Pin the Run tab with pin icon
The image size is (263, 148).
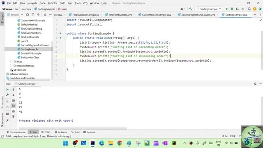pyautogui.click(x=7, y=120)
